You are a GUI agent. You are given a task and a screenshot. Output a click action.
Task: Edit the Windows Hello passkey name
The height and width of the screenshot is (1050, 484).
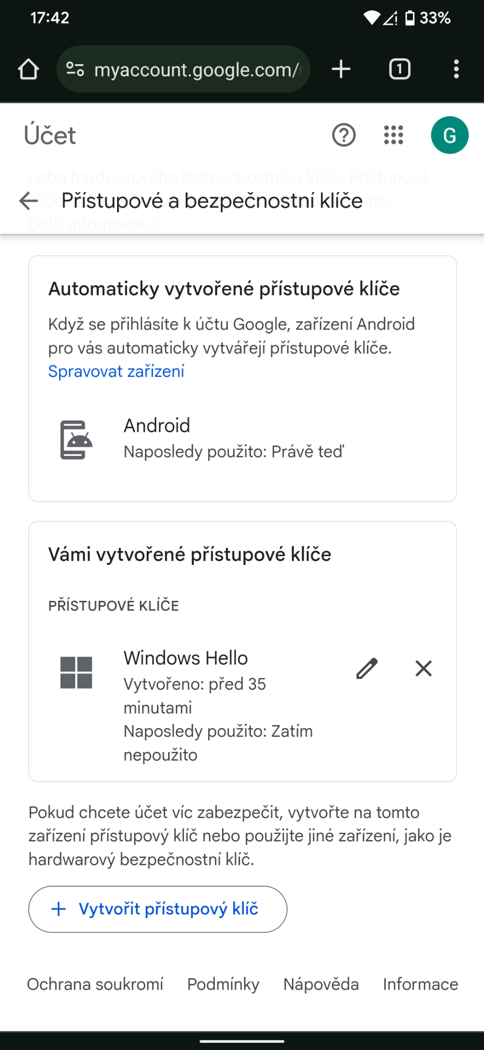point(367,668)
